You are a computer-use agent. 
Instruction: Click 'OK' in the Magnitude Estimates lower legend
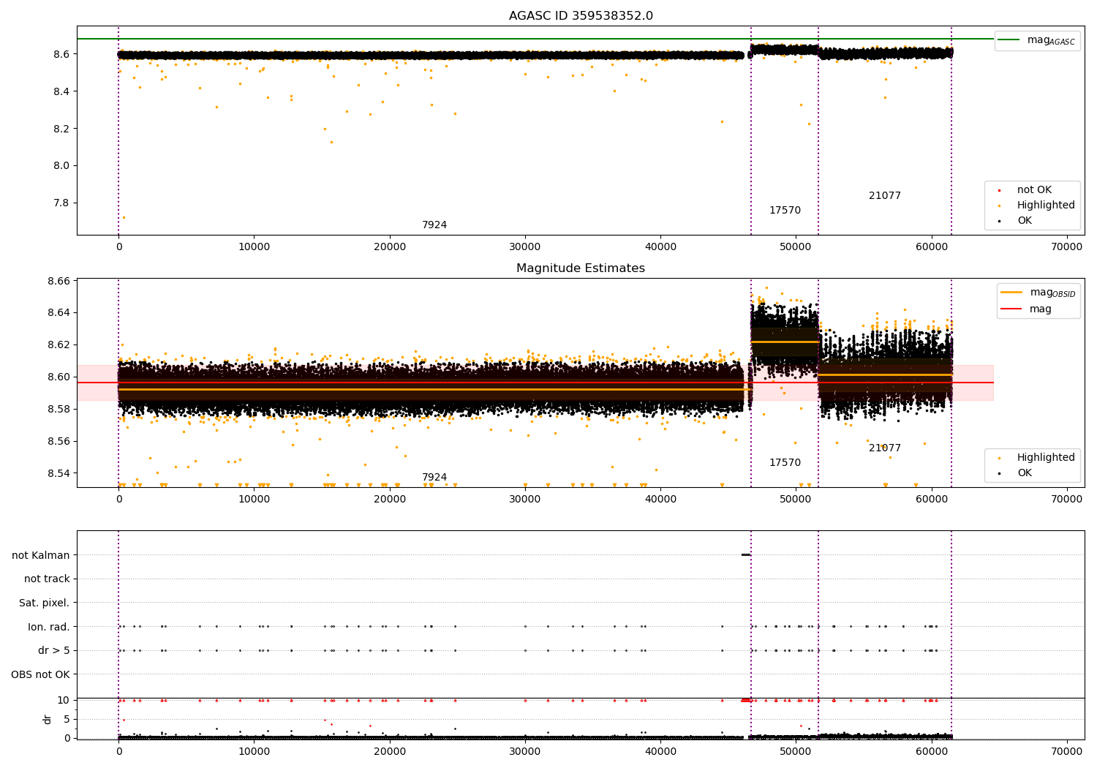coord(1025,473)
